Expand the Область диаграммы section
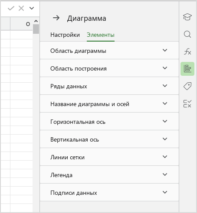This screenshot has width=197, height=213. tap(109, 50)
